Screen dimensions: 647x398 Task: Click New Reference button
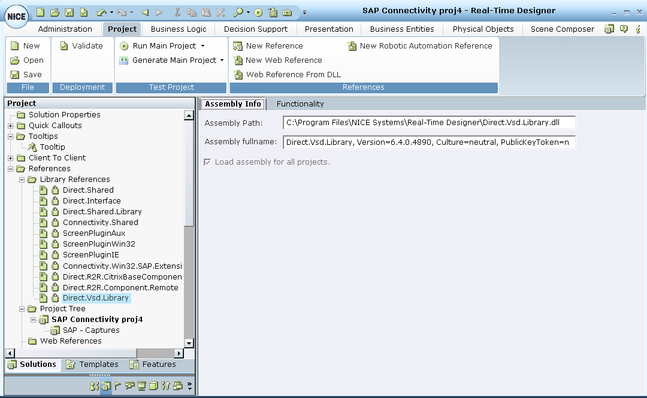tap(268, 45)
